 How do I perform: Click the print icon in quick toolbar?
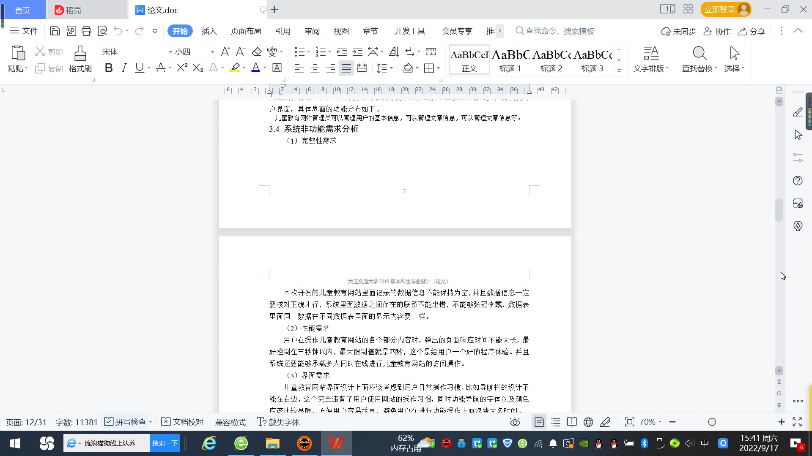click(x=87, y=31)
